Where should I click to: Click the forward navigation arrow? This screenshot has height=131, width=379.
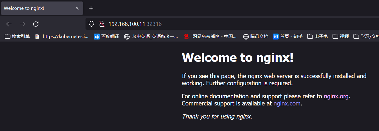tap(22, 24)
